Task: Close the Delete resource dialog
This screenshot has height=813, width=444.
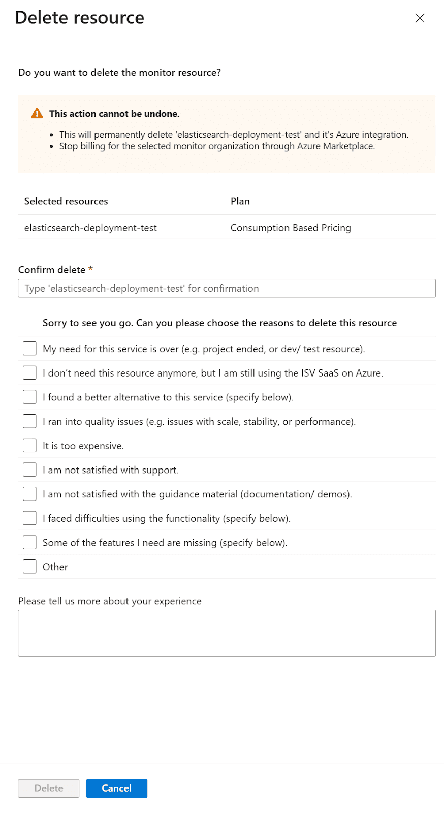Action: click(420, 18)
